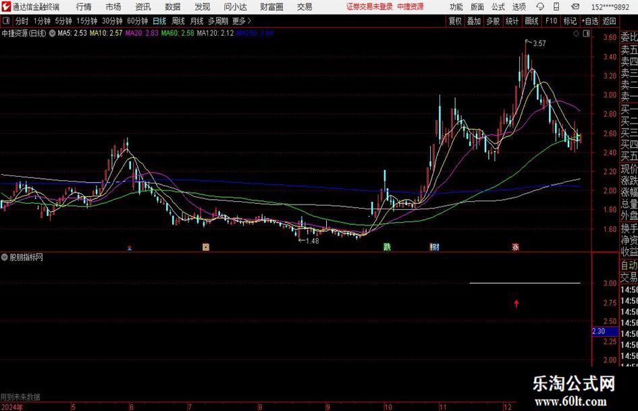The image size is (638, 411).
Task: Open the 公式 menu
Action: click(498, 7)
